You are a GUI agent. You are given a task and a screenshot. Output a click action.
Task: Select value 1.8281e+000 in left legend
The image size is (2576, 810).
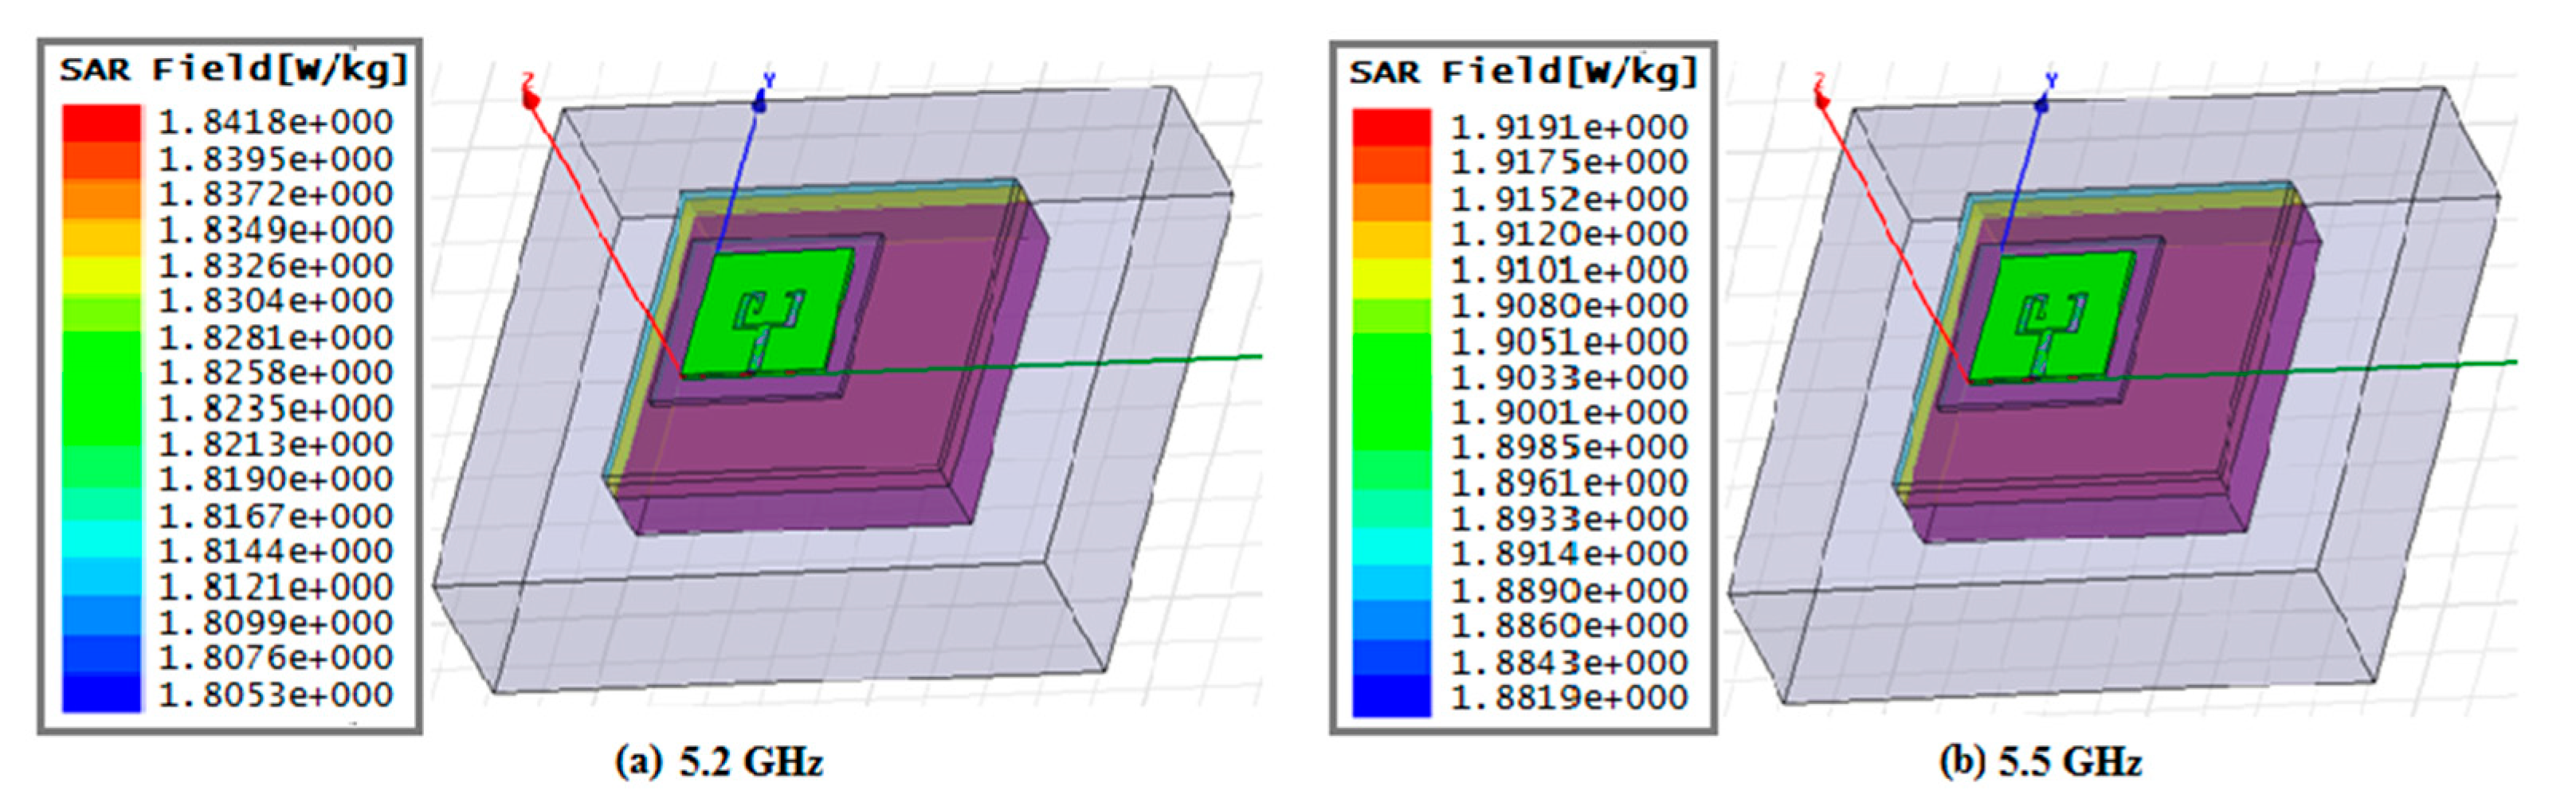point(276,337)
